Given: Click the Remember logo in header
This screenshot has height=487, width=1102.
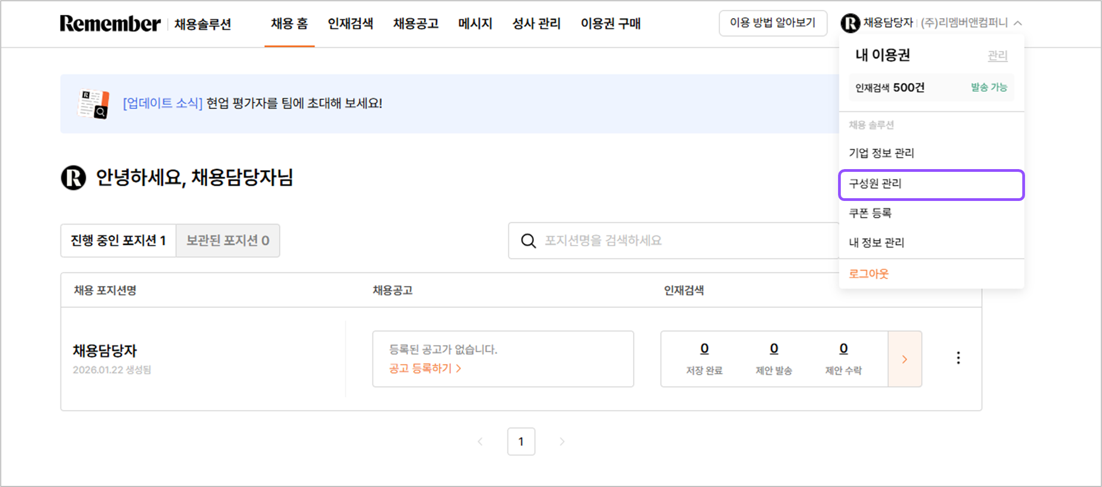Looking at the screenshot, I should pyautogui.click(x=110, y=24).
